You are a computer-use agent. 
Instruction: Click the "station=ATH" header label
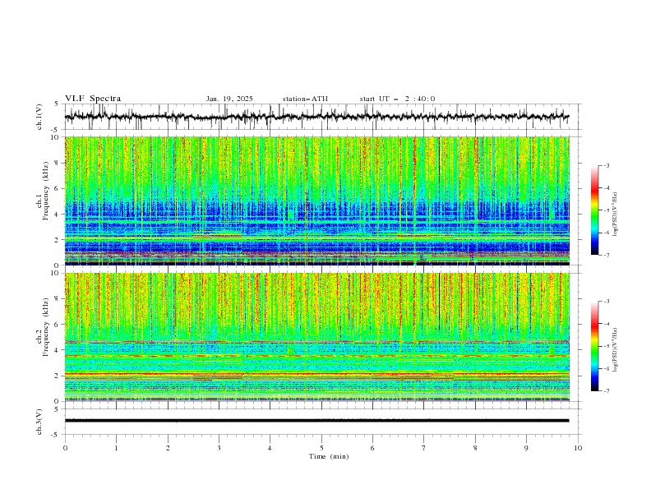coord(305,99)
